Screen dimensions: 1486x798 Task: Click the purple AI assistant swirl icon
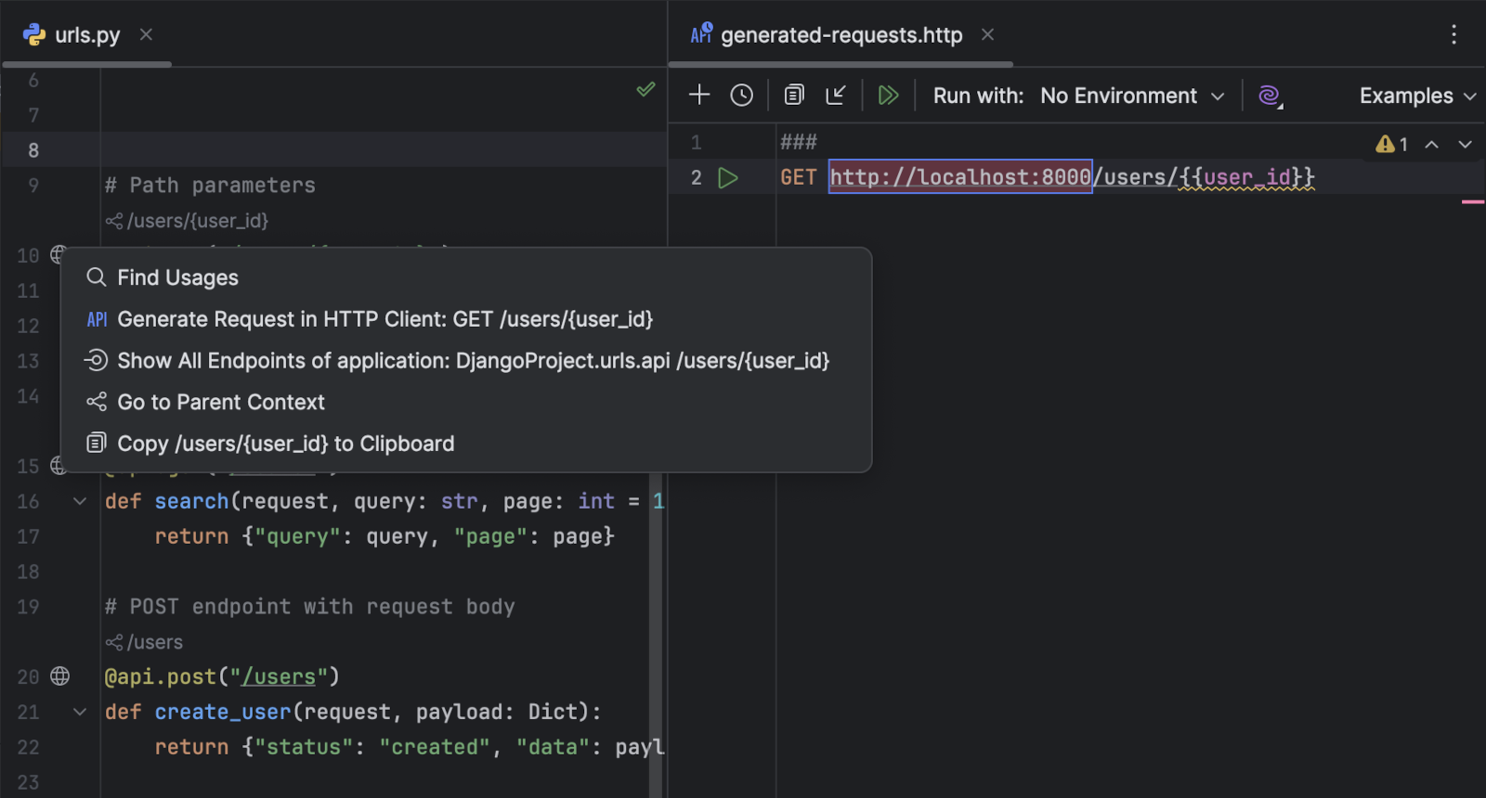1269,96
